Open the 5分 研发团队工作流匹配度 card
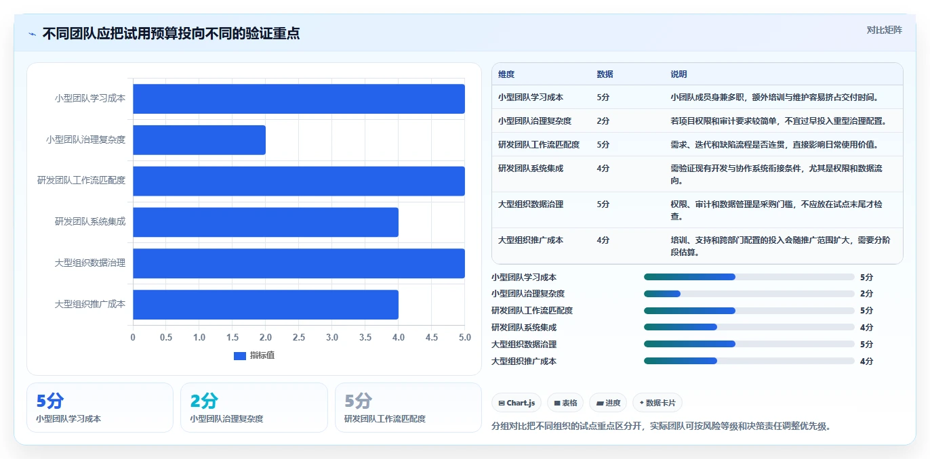Screen dimensions: 930x459 (408, 408)
